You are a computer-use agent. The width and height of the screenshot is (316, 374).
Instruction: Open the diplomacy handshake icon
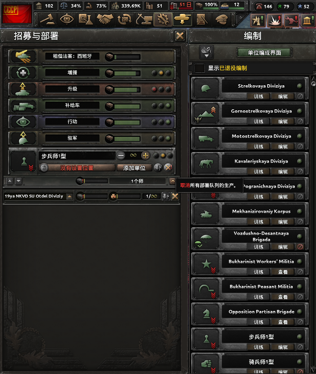(105, 19)
